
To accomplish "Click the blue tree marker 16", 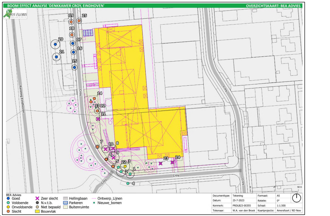I will [x=73, y=52].
